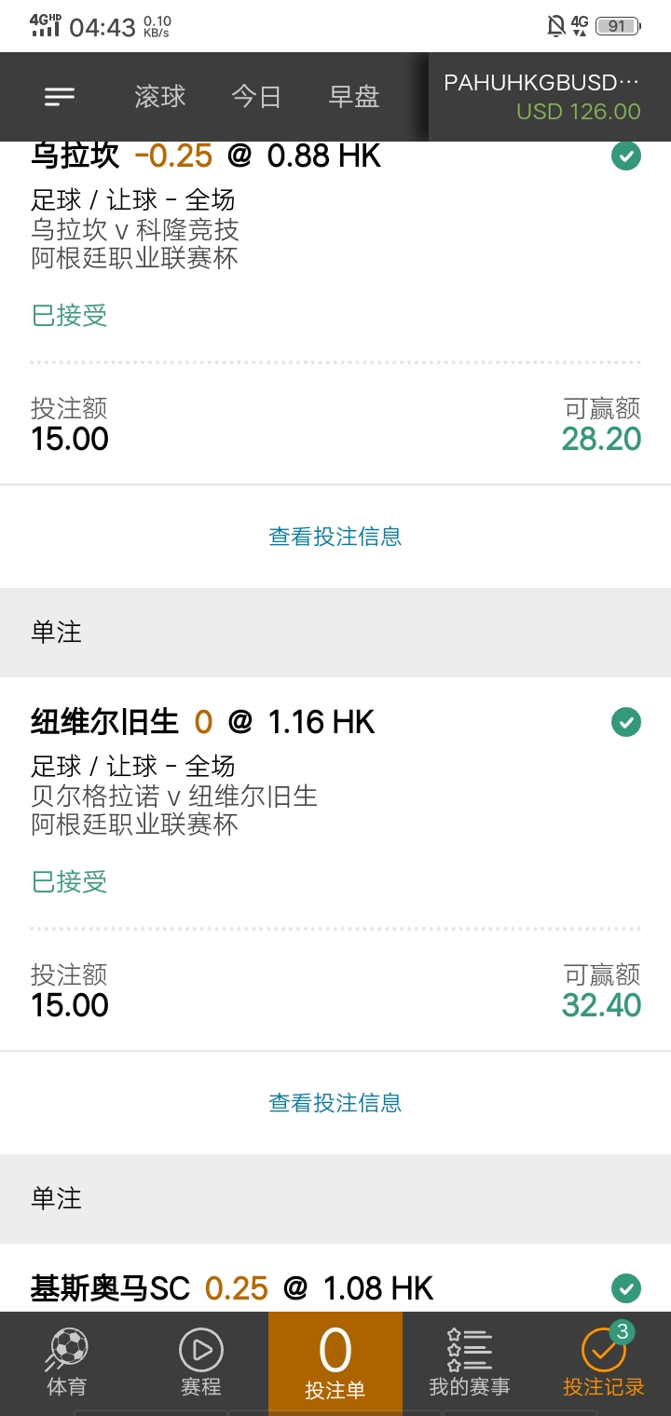Expand 查看投注信息 under 纽维尔旧生 bet
The width and height of the screenshot is (671, 1416).
click(335, 1103)
